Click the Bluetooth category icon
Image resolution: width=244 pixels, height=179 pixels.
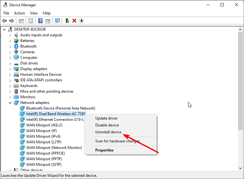point(16,46)
